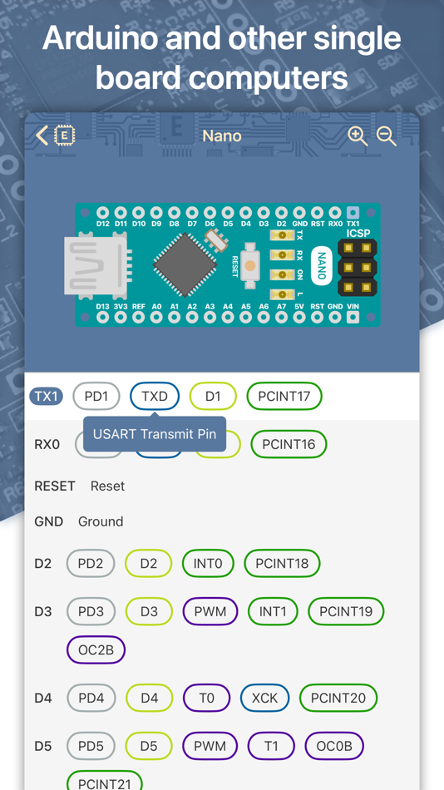Tap the T1 tag in D5 row

click(271, 746)
